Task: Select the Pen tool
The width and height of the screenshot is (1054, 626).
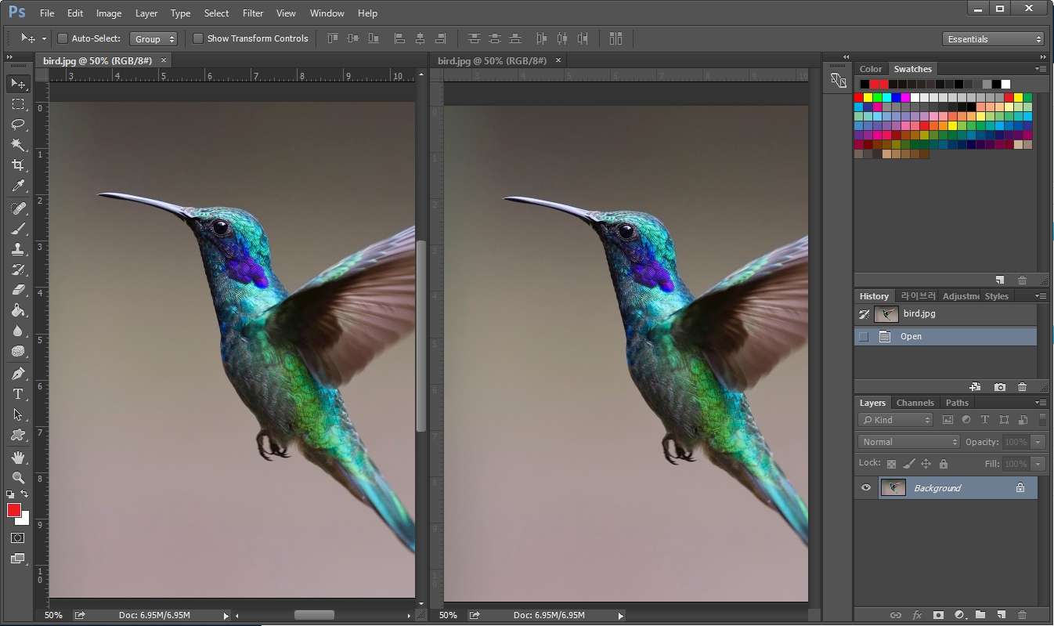Action: tap(18, 374)
